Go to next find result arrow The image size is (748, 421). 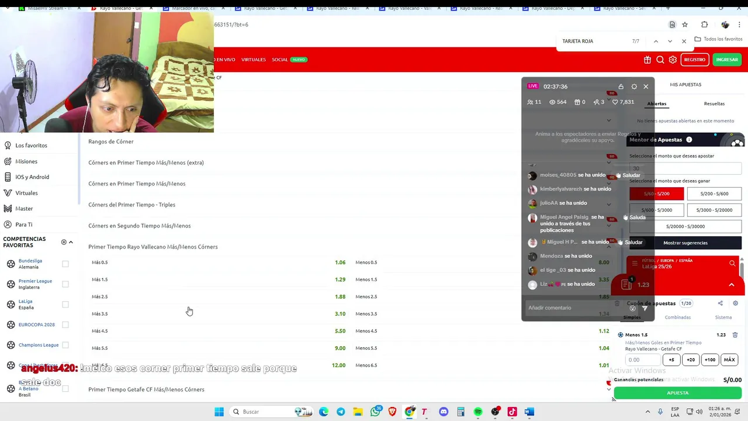point(670,41)
